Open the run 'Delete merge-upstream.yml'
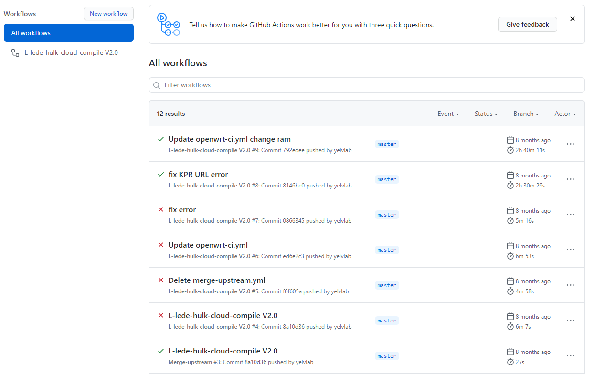The height and width of the screenshot is (374, 606). tap(217, 280)
